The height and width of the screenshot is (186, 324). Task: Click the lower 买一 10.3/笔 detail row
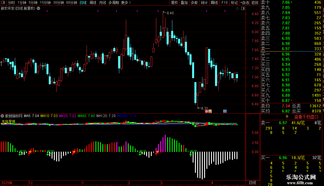[291, 158]
